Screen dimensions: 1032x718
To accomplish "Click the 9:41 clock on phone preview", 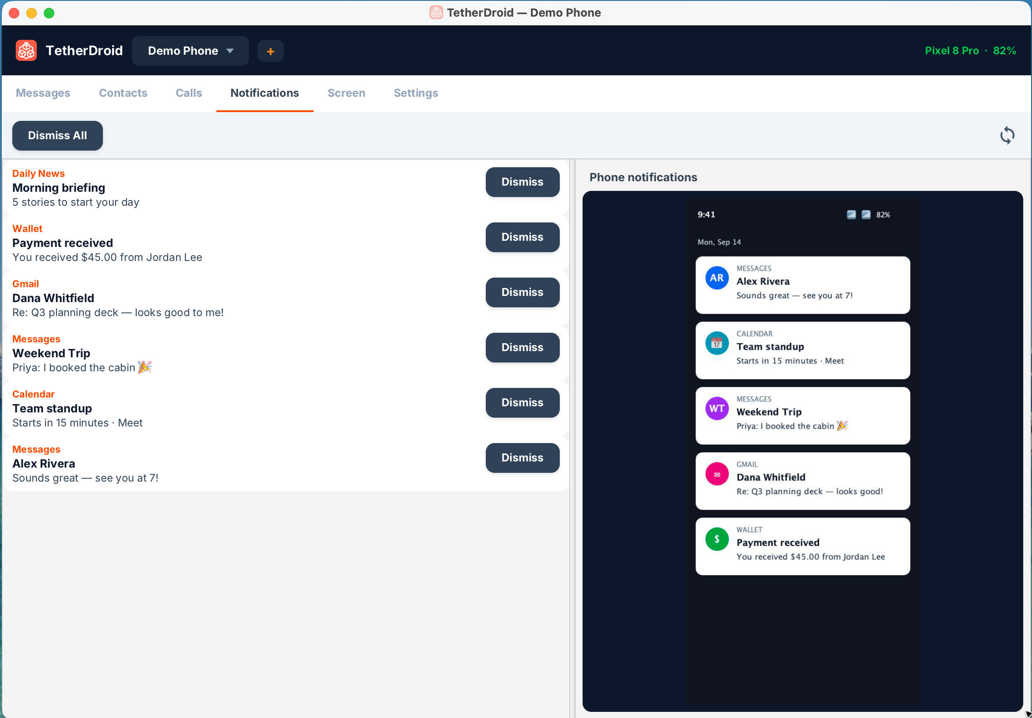I will click(706, 215).
